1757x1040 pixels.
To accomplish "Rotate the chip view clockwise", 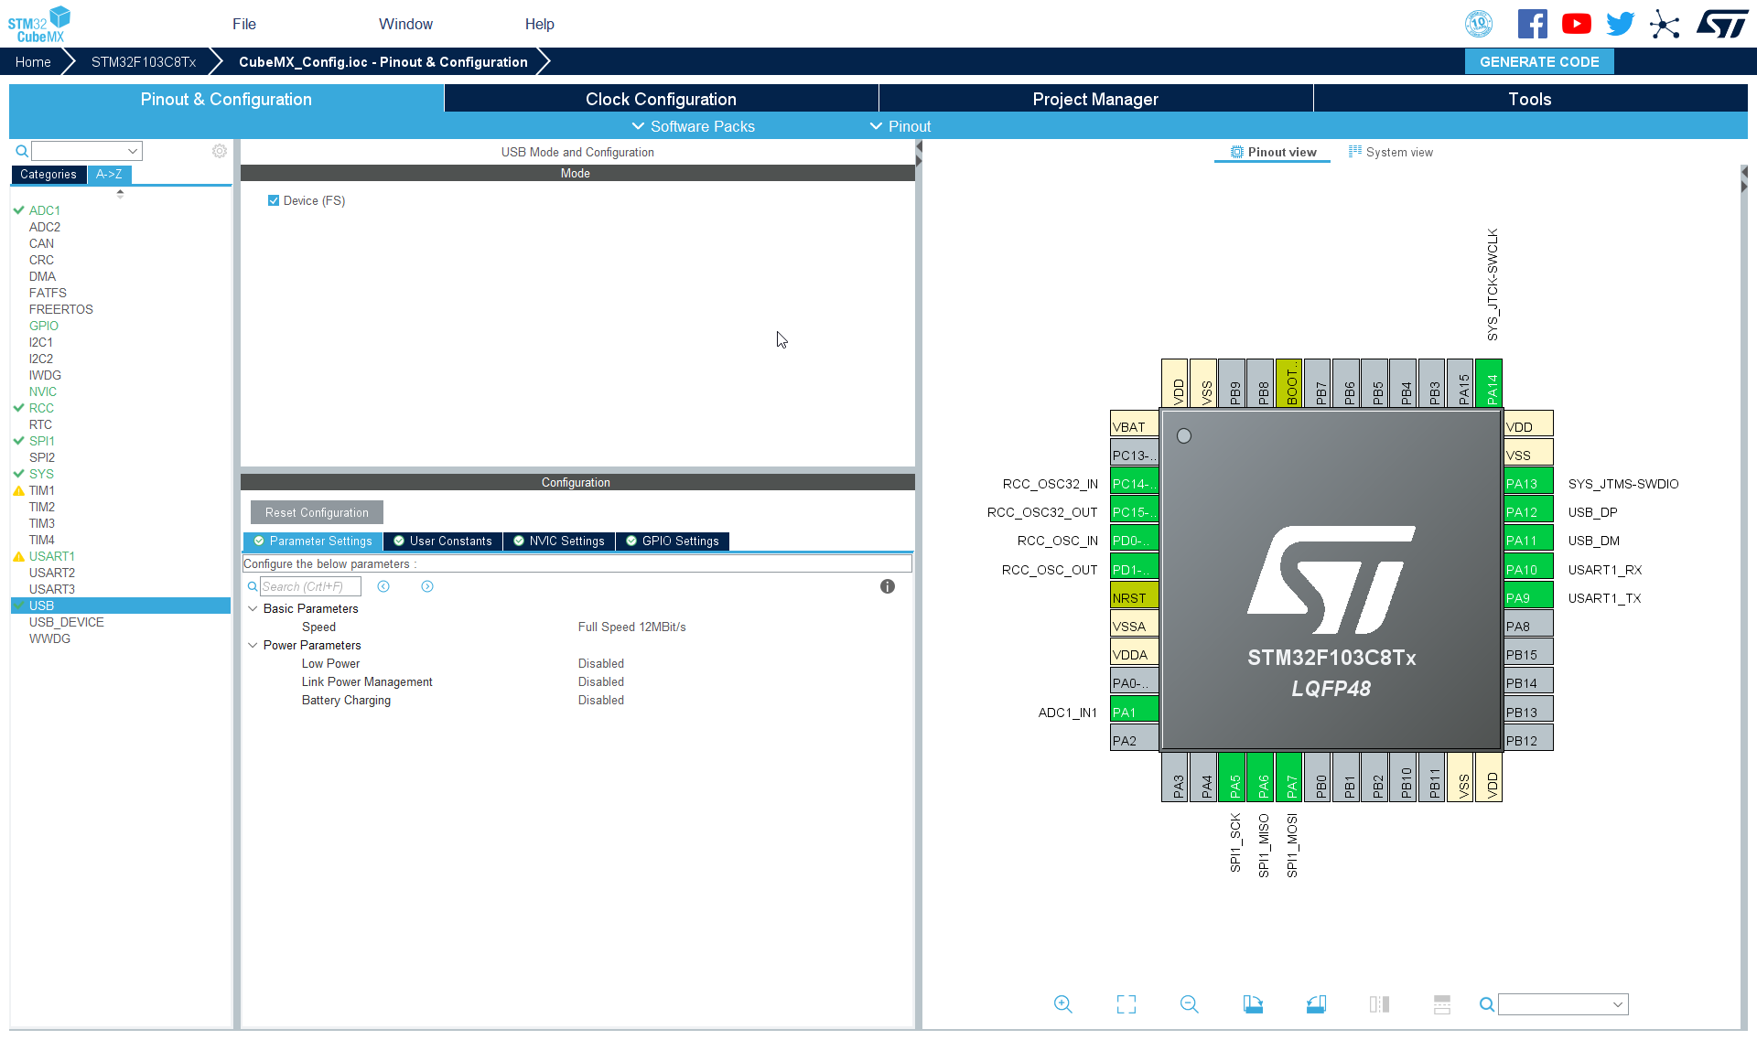I will click(x=1253, y=1004).
